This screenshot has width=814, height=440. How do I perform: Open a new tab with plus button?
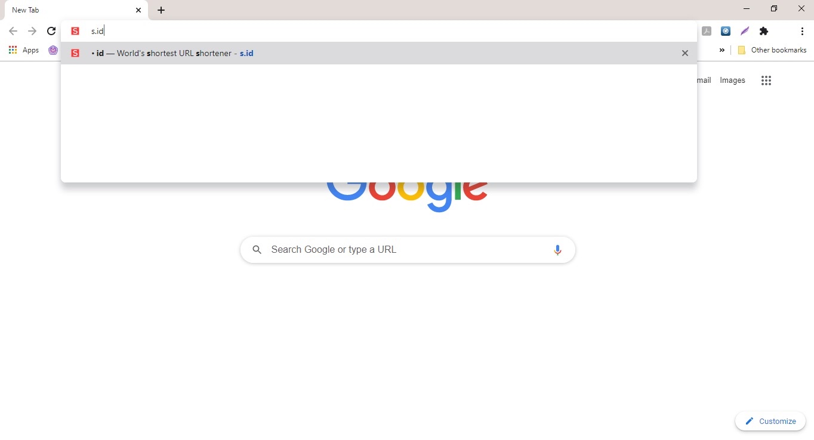pos(161,10)
